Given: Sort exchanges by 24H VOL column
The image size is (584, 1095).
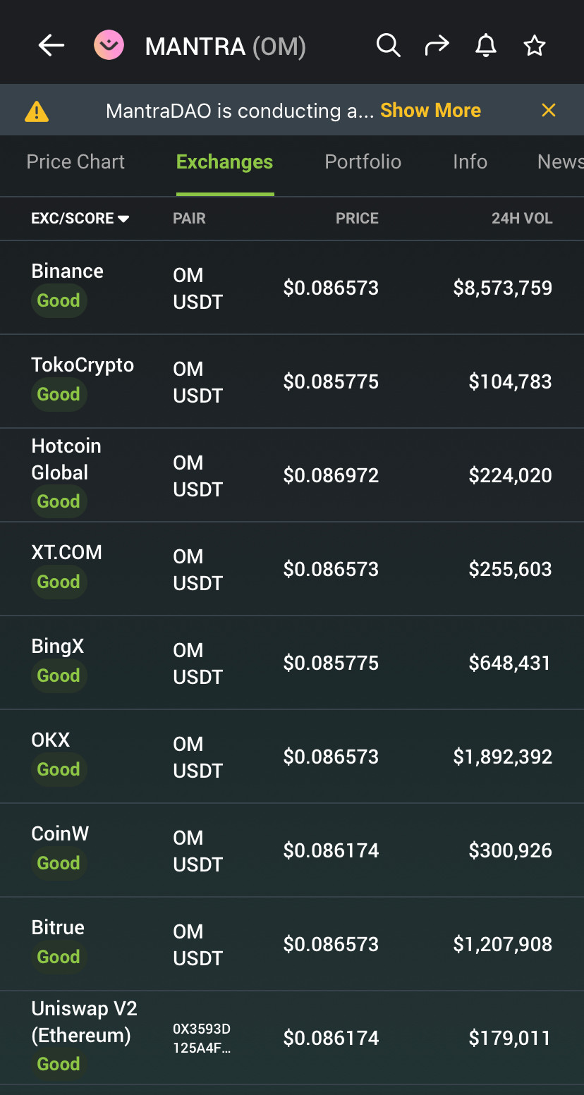Looking at the screenshot, I should [521, 219].
